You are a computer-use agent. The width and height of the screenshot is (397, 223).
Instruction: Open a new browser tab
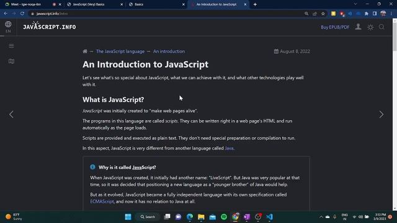click(255, 4)
